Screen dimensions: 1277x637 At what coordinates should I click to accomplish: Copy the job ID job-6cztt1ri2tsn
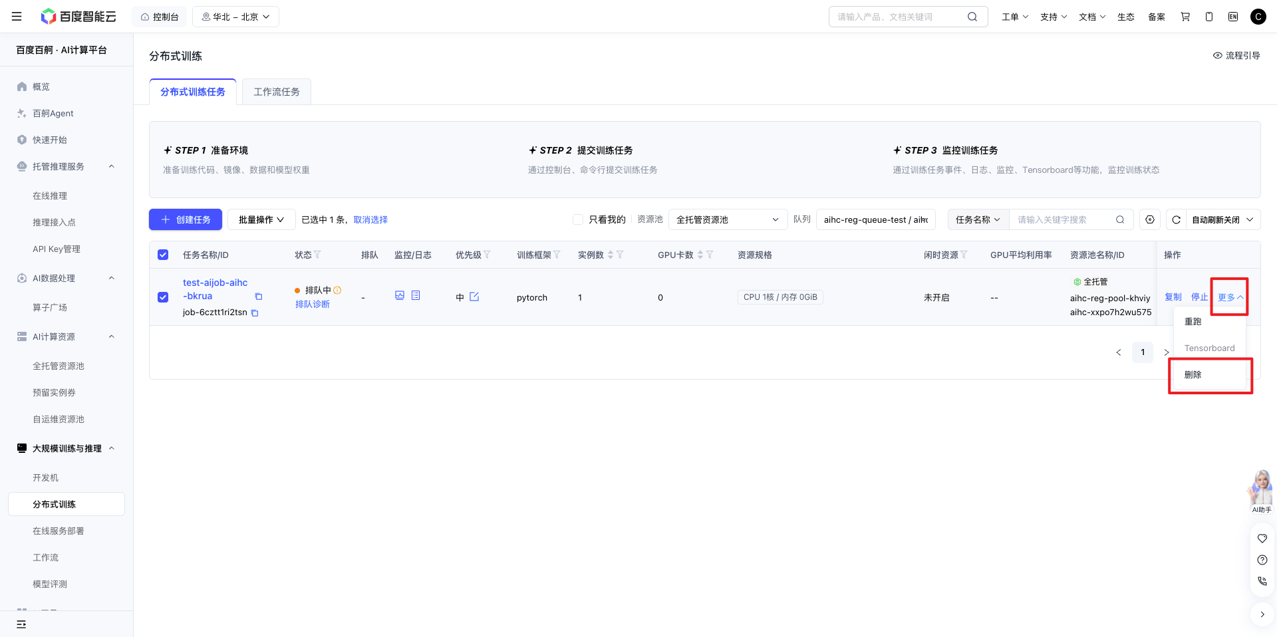(255, 313)
